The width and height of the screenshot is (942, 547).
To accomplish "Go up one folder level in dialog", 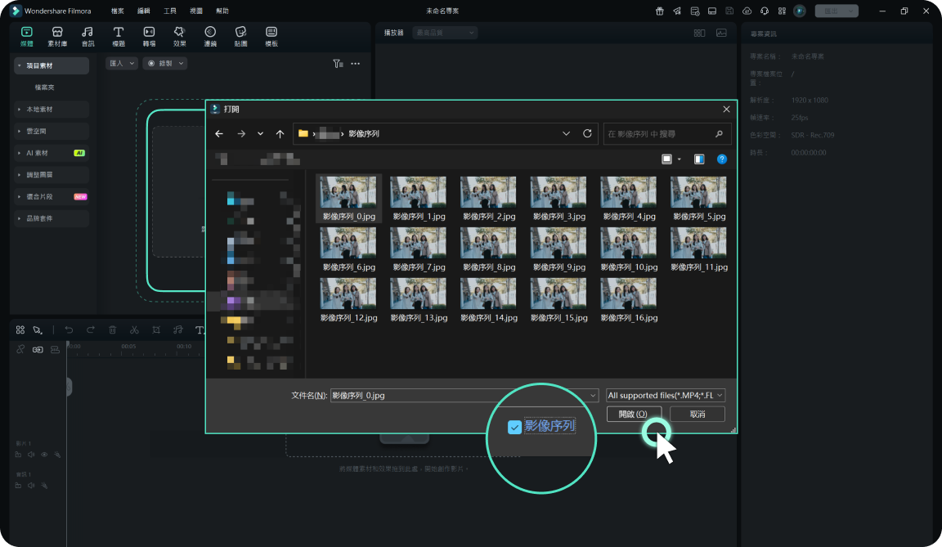I will pos(280,134).
